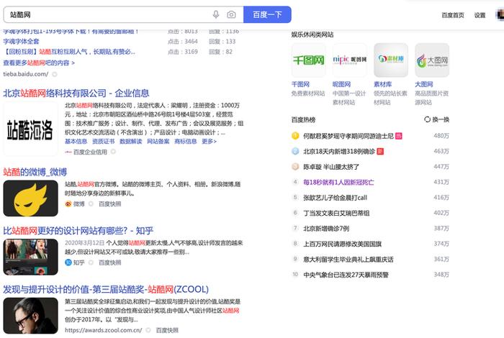The width and height of the screenshot is (504, 338).
Task: Open result 发现与提升设计的价值-第三届站酷奖
Action: pos(106,289)
